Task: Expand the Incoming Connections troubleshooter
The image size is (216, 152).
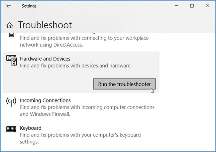Action: click(45, 100)
